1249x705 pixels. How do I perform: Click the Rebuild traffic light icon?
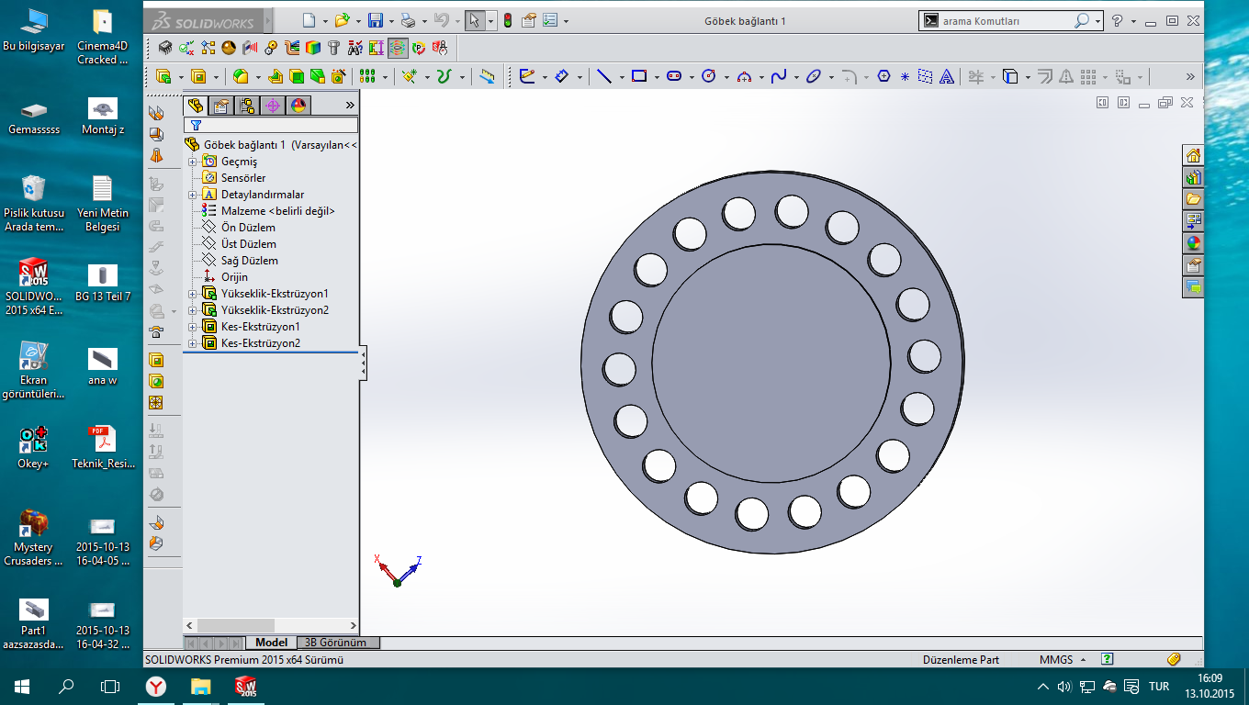point(507,20)
